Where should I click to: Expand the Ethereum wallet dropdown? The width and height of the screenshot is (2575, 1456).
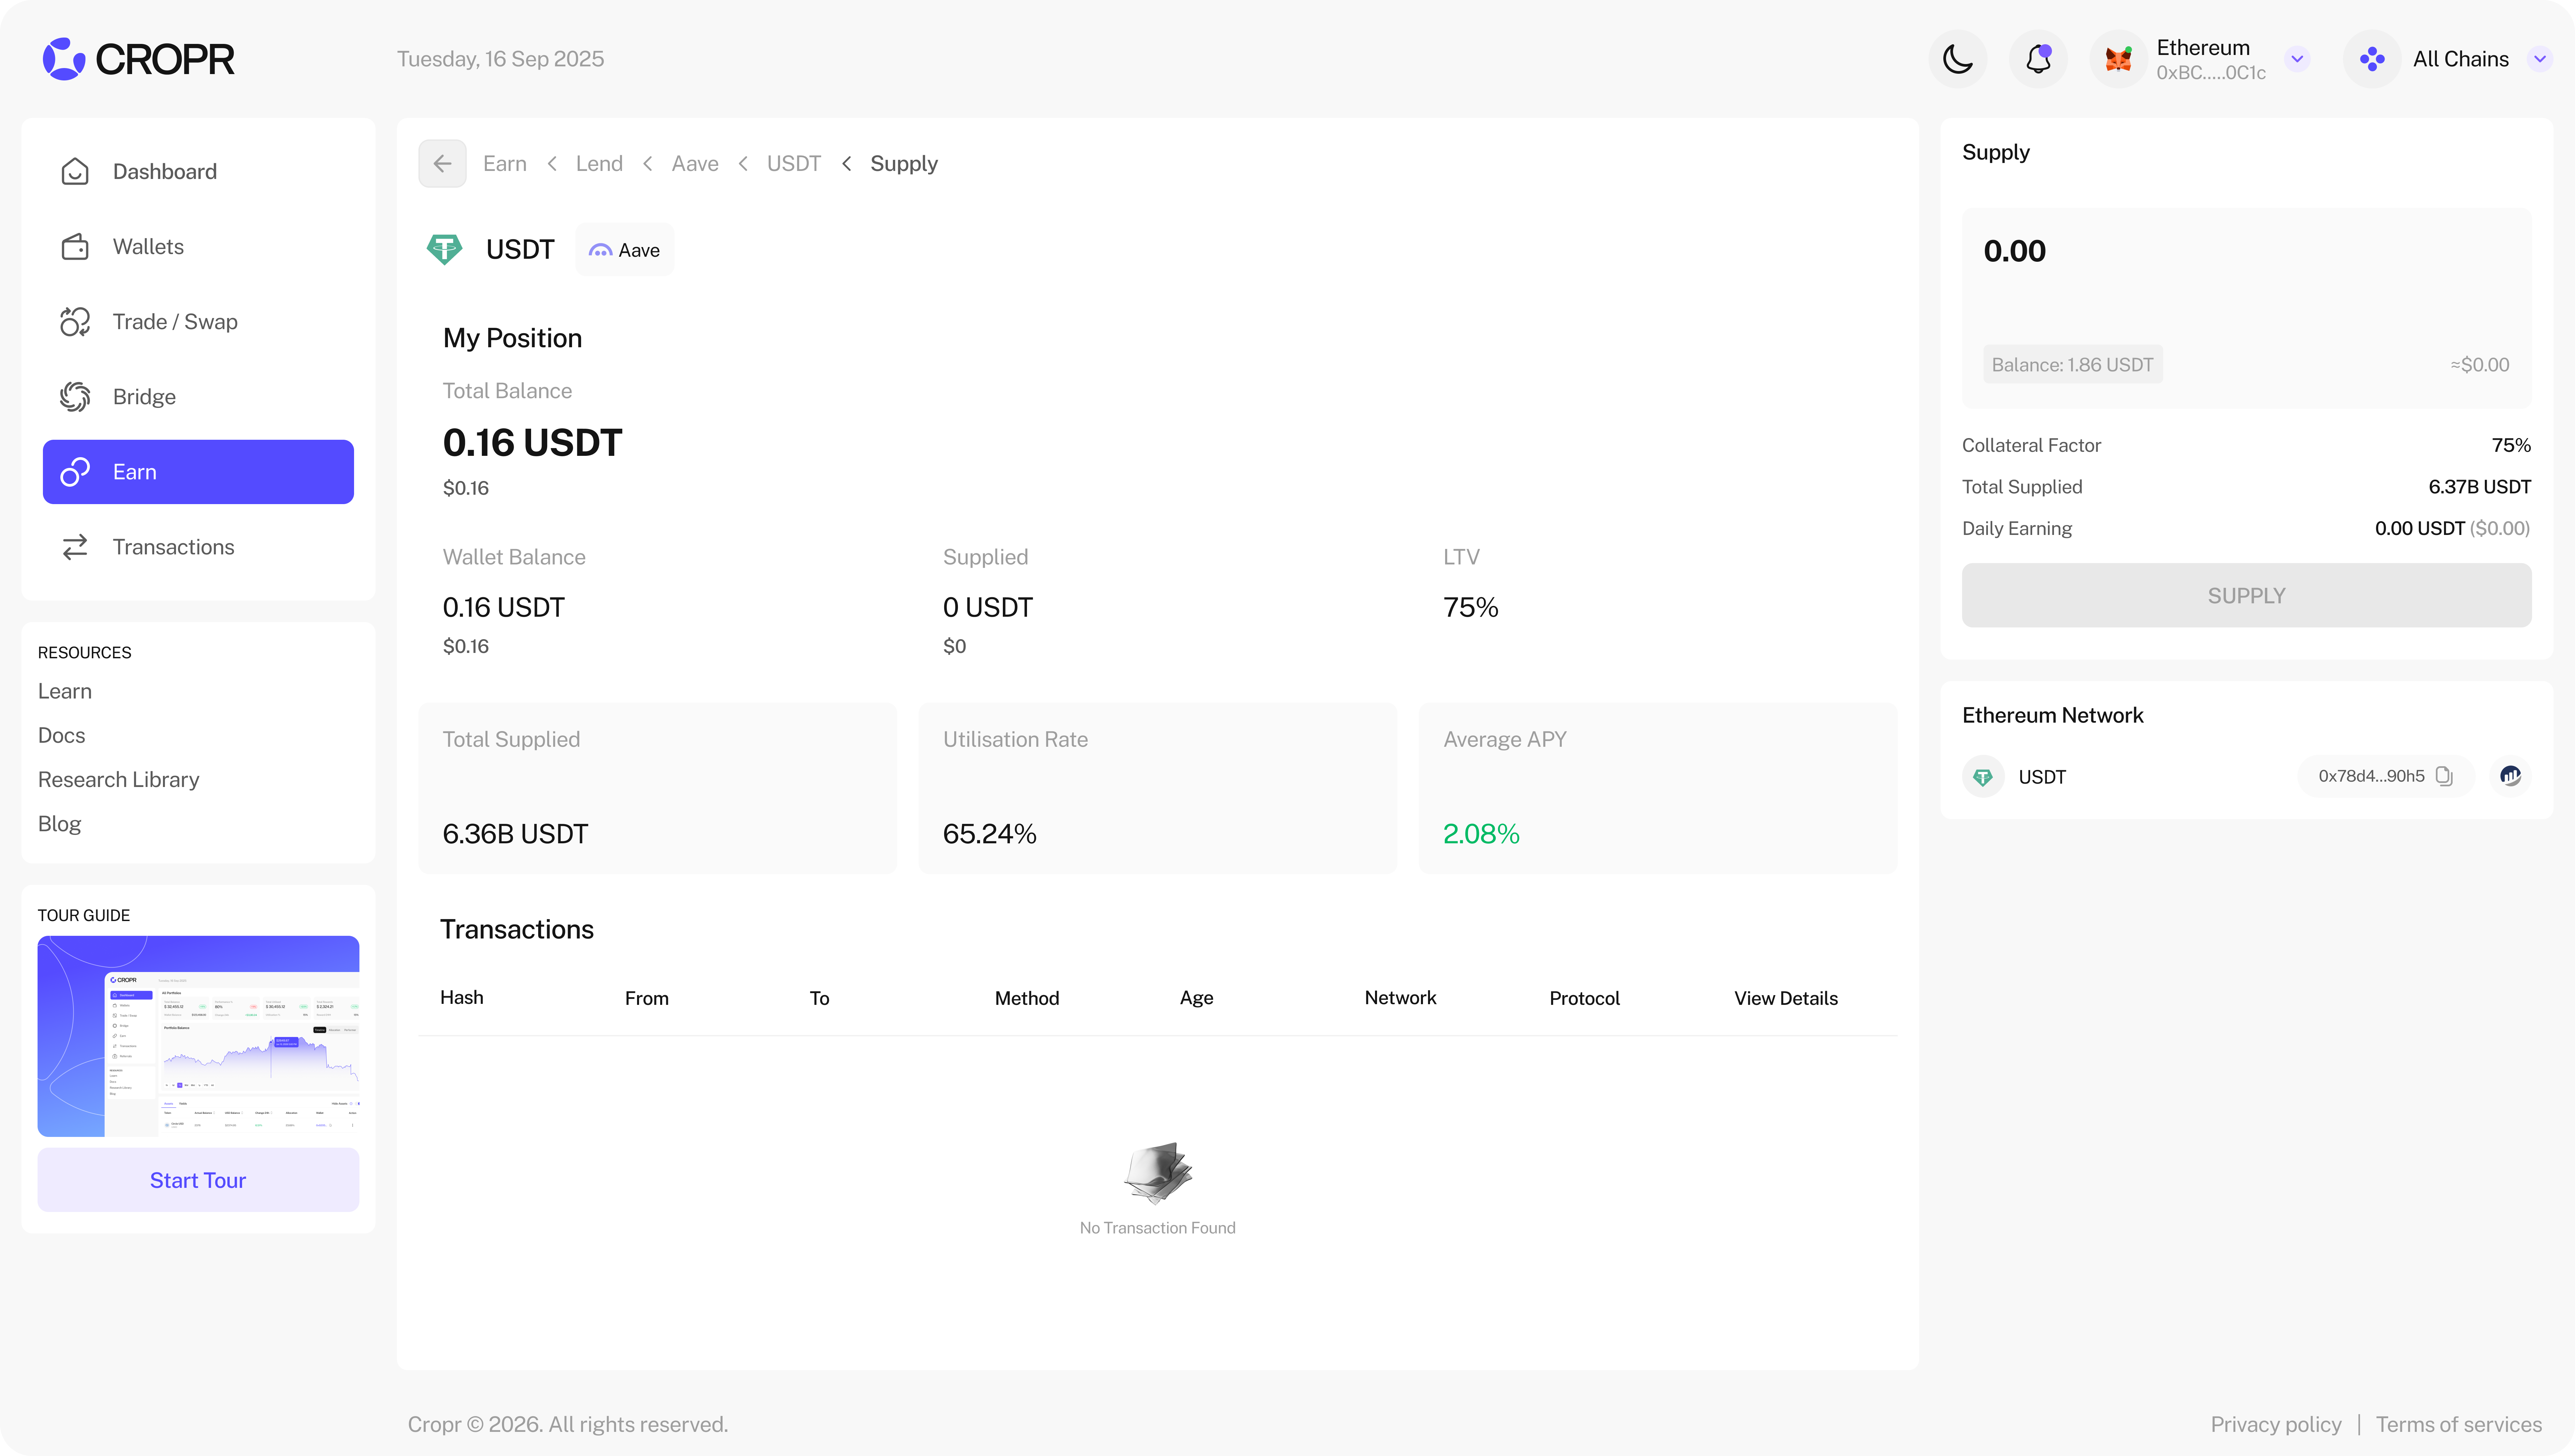(2297, 59)
